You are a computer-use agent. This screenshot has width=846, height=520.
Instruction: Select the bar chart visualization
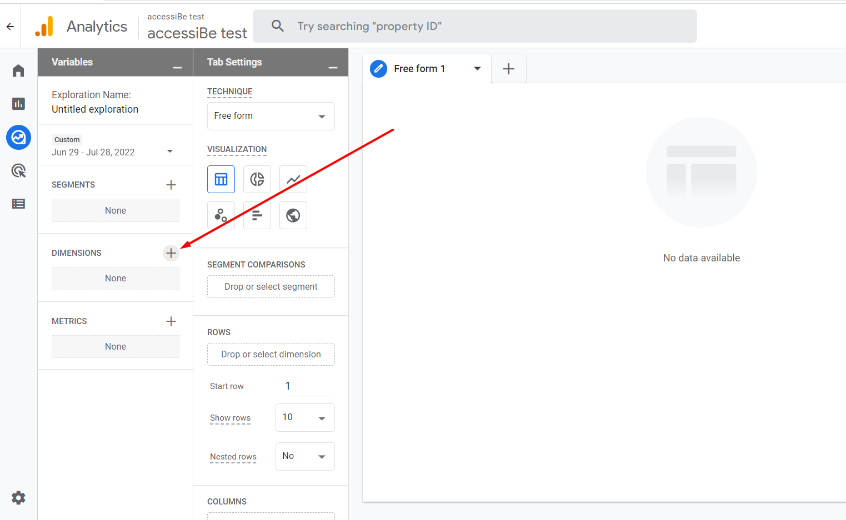click(257, 215)
